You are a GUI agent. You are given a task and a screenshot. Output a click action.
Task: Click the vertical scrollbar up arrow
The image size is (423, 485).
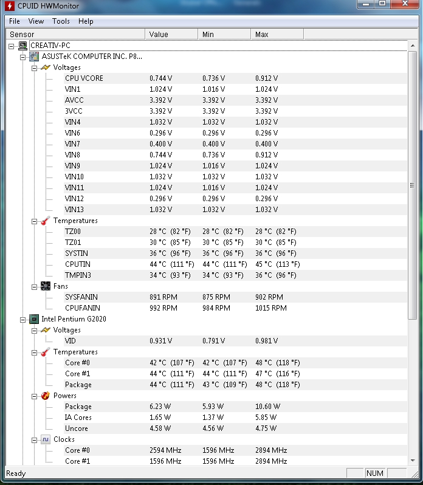413,46
